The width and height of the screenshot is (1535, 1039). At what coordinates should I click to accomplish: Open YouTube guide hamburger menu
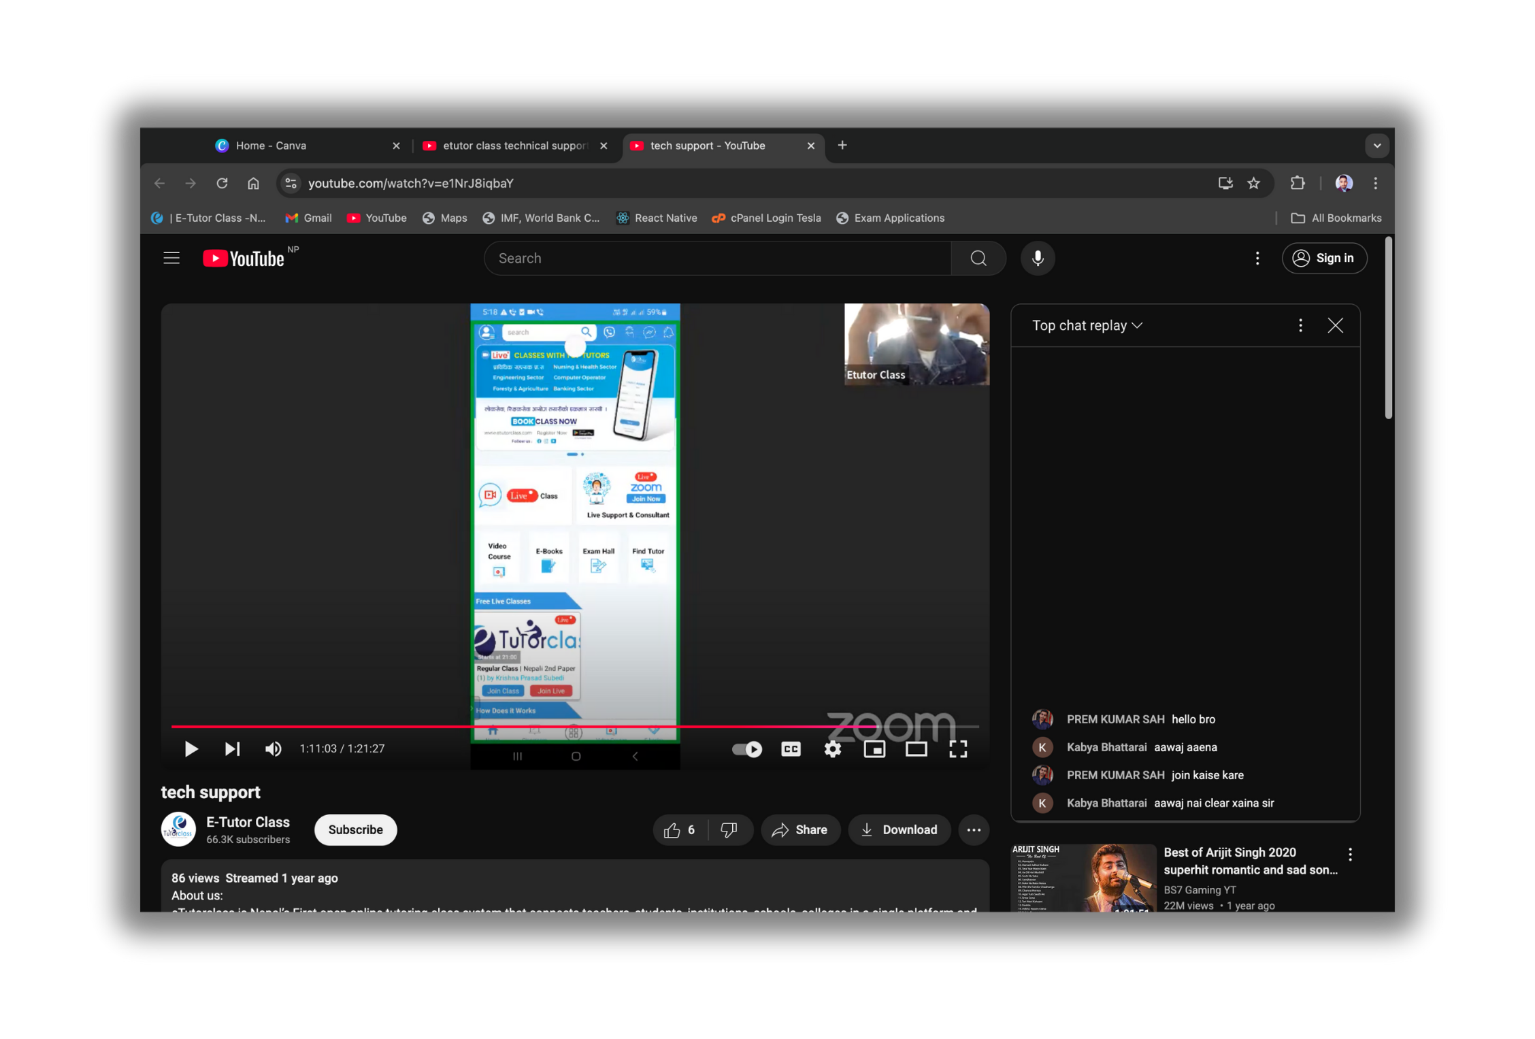pos(171,259)
